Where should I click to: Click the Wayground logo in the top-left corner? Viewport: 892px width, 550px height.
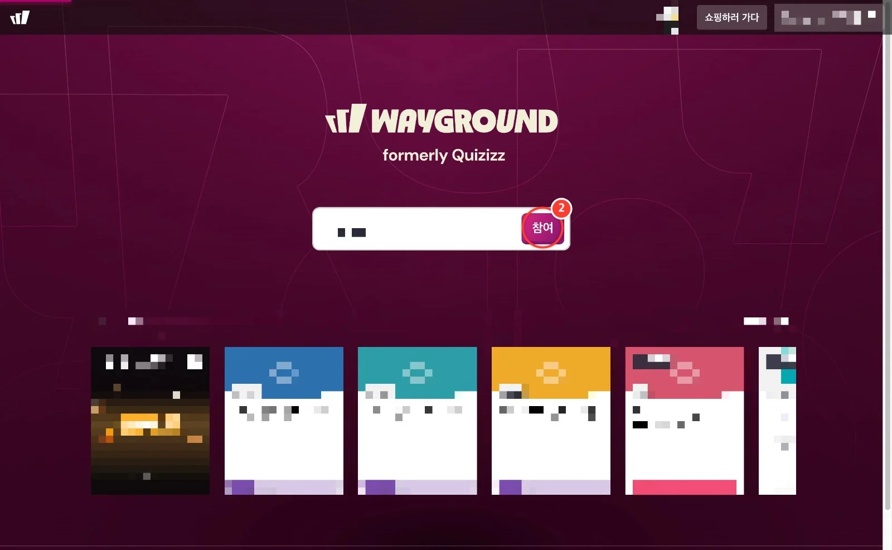click(20, 17)
